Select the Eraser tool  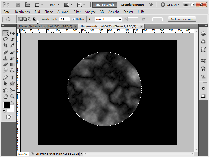point(5,64)
